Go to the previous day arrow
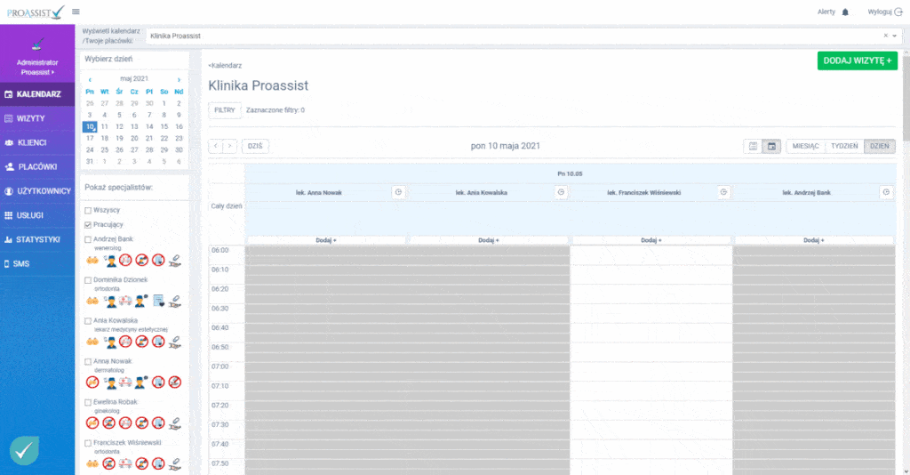Viewport: 910px width, 475px height. click(x=216, y=147)
